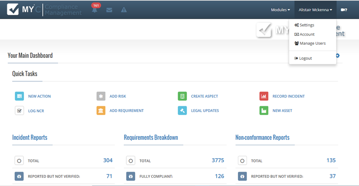Log out using the Logout option
359x186 pixels.
point(305,58)
